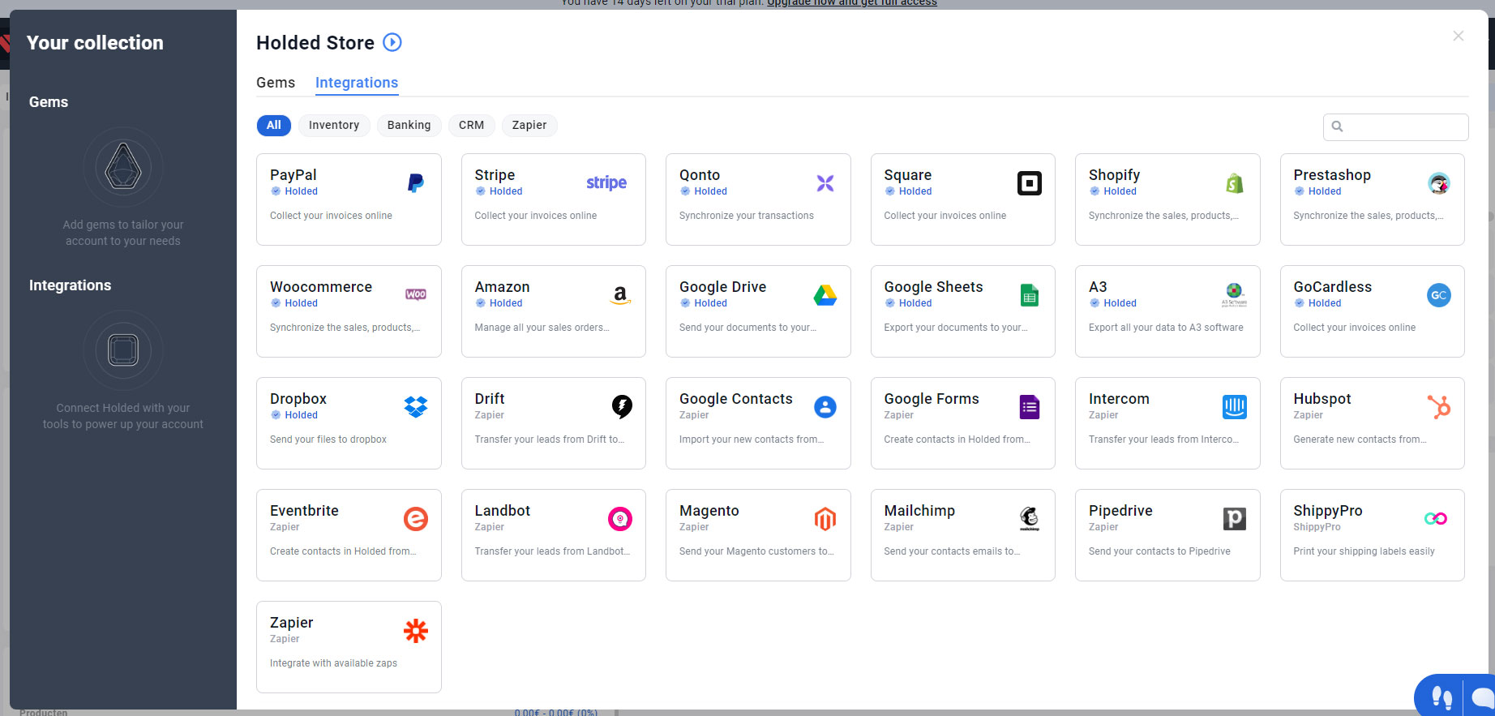Filter integrations by Banking
This screenshot has height=716, width=1495.
tap(409, 125)
